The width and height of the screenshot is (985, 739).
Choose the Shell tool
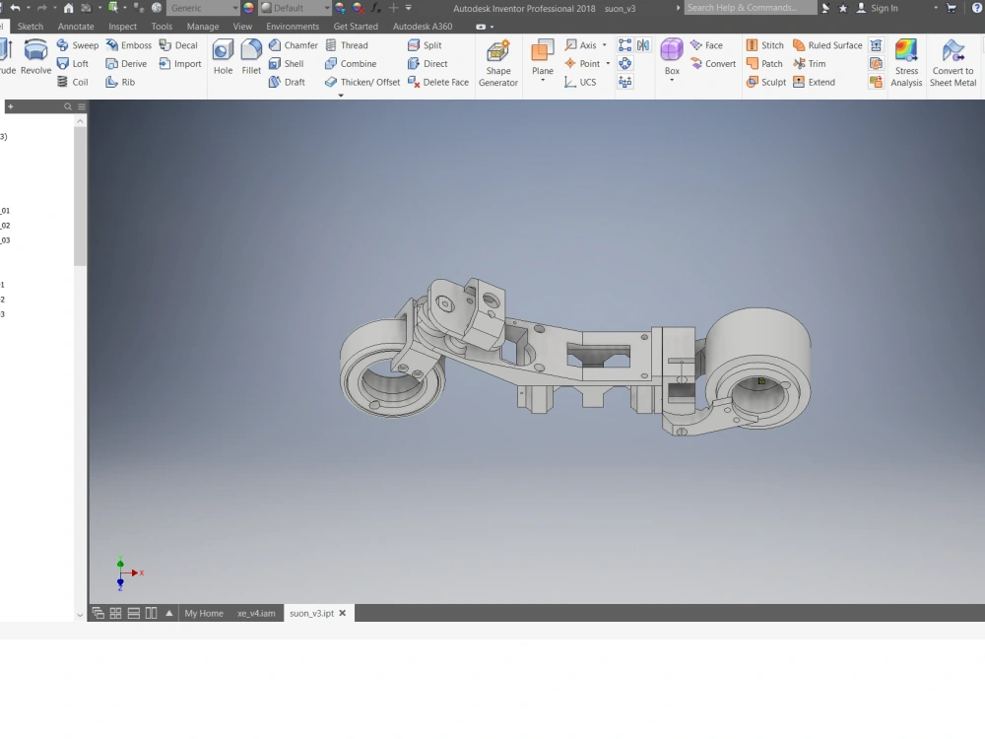click(x=286, y=63)
